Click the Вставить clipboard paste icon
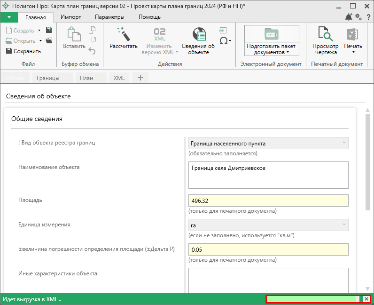The height and width of the screenshot is (305, 374). tap(73, 34)
